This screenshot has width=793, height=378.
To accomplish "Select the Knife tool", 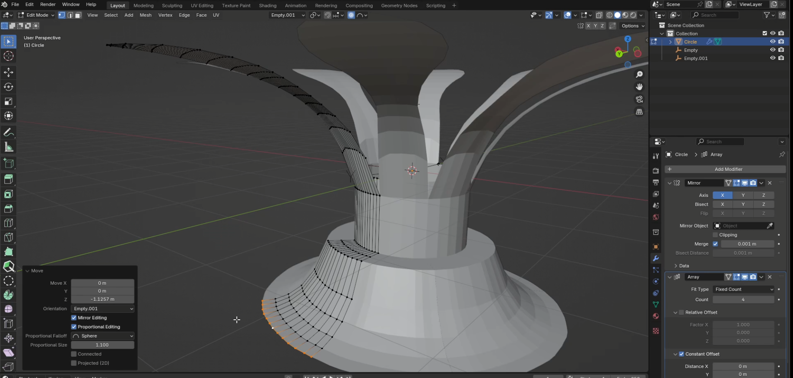I will 9,237.
